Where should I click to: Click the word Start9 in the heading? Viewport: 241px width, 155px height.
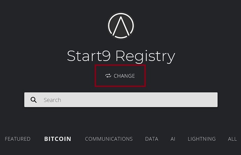tap(89, 56)
